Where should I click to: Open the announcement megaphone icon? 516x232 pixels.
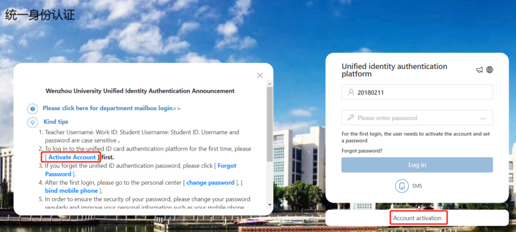point(480,70)
